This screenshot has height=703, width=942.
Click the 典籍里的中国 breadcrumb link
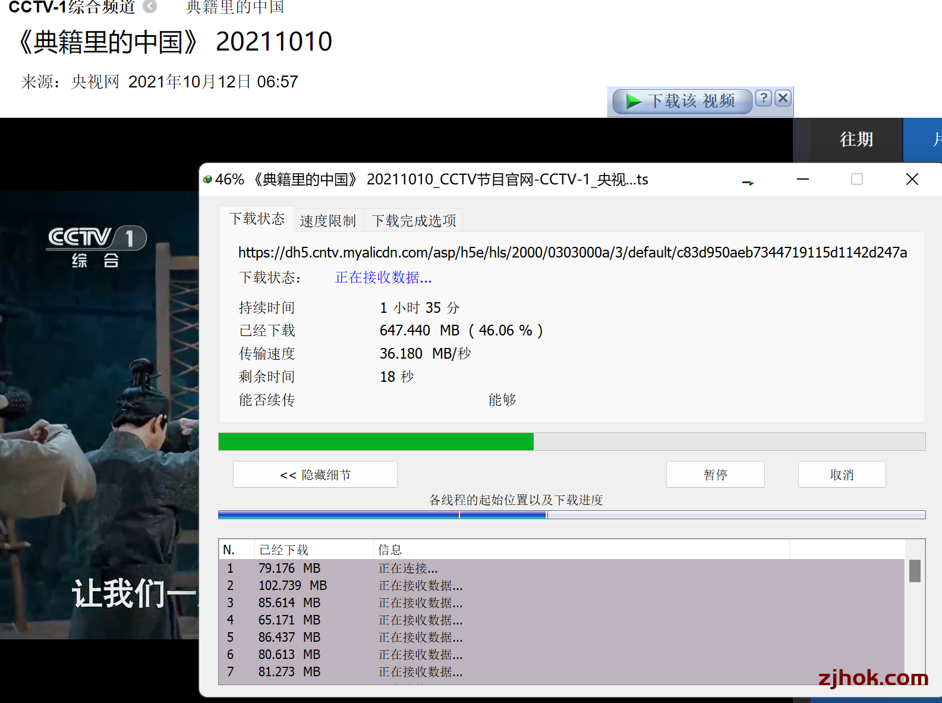[x=235, y=7]
